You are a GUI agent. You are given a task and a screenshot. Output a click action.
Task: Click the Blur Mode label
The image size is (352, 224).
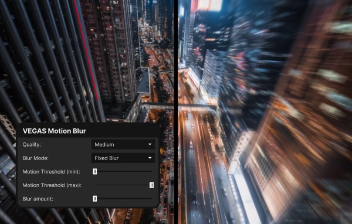[x=35, y=158]
